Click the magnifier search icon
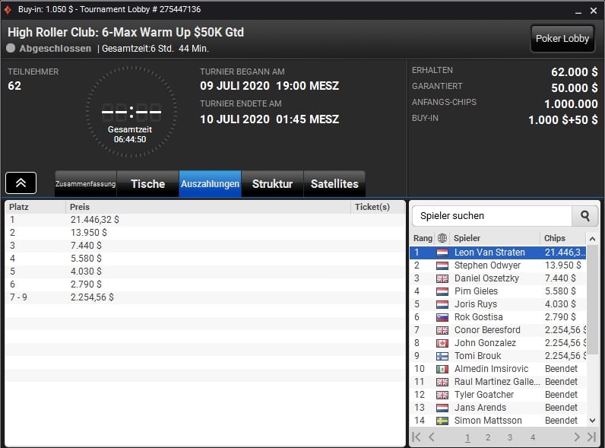 click(585, 216)
